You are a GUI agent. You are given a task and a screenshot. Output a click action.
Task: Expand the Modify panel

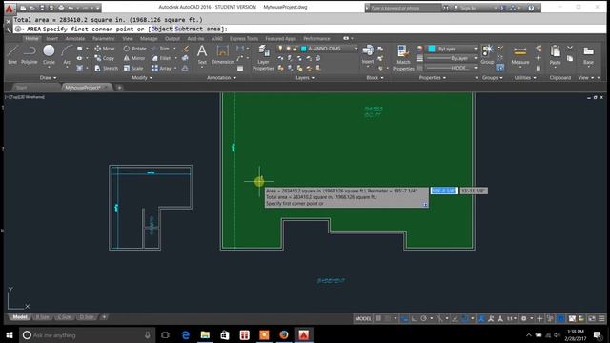(142, 78)
